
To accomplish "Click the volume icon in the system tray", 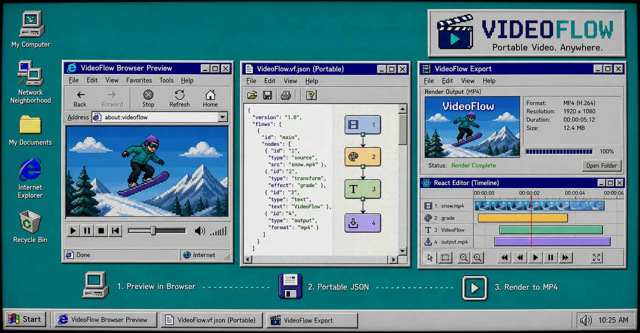I will click(x=586, y=320).
